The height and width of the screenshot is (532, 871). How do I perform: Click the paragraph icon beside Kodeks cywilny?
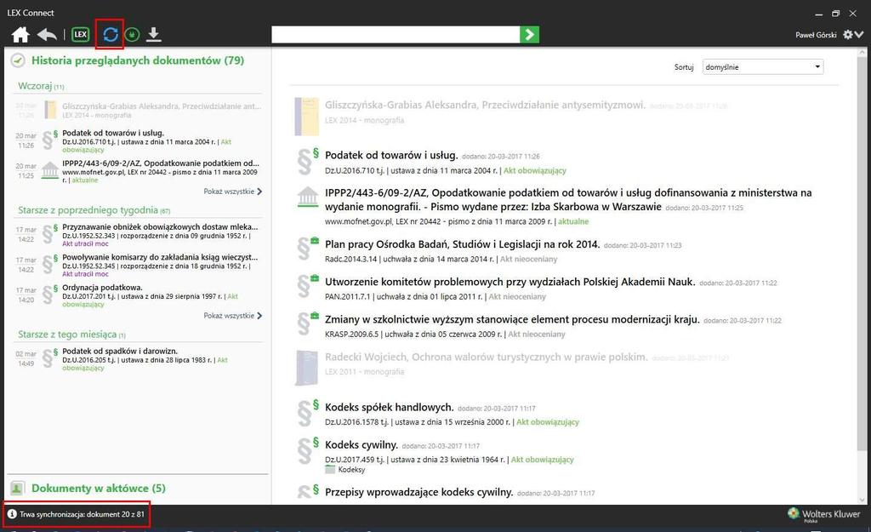tap(307, 451)
